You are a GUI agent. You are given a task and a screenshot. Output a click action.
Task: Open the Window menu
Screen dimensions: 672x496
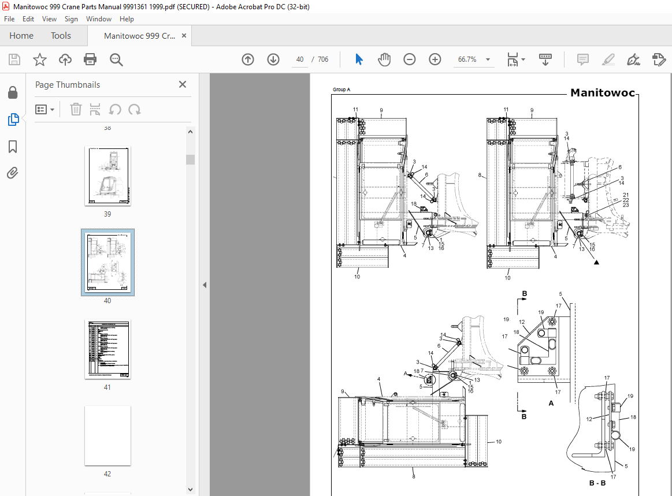click(x=99, y=19)
